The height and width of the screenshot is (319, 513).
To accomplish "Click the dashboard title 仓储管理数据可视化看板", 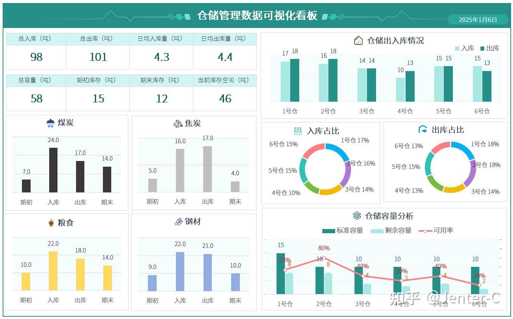I will pos(257,15).
